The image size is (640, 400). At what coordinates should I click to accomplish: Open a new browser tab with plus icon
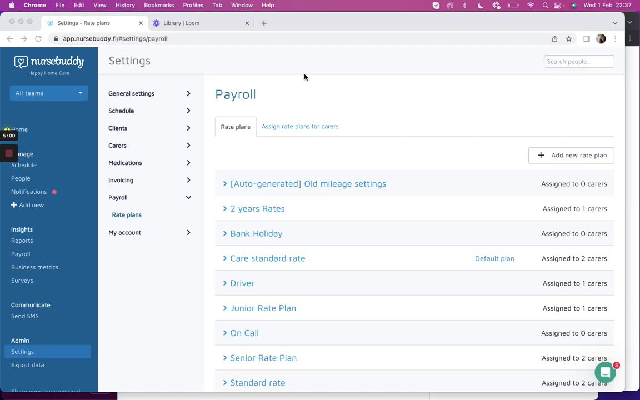[264, 23]
